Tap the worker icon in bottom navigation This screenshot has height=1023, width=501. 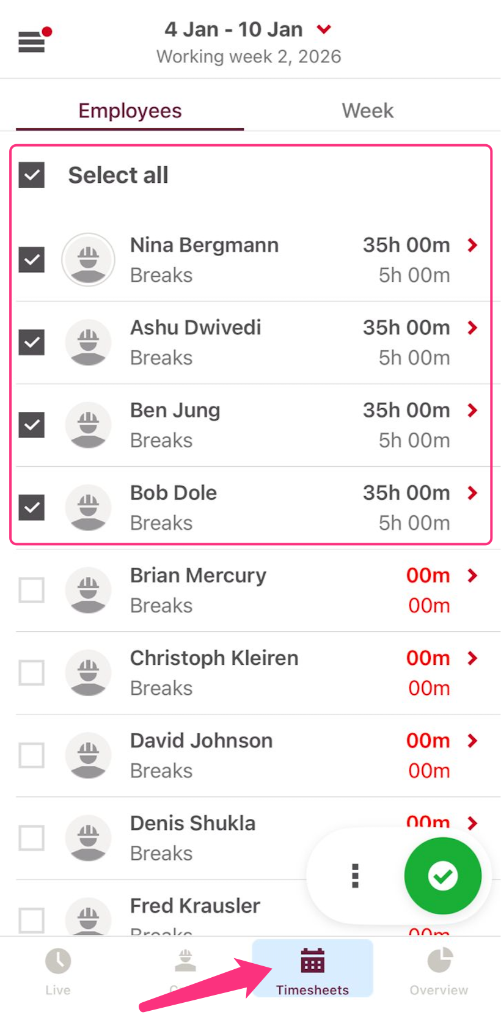click(x=185, y=963)
